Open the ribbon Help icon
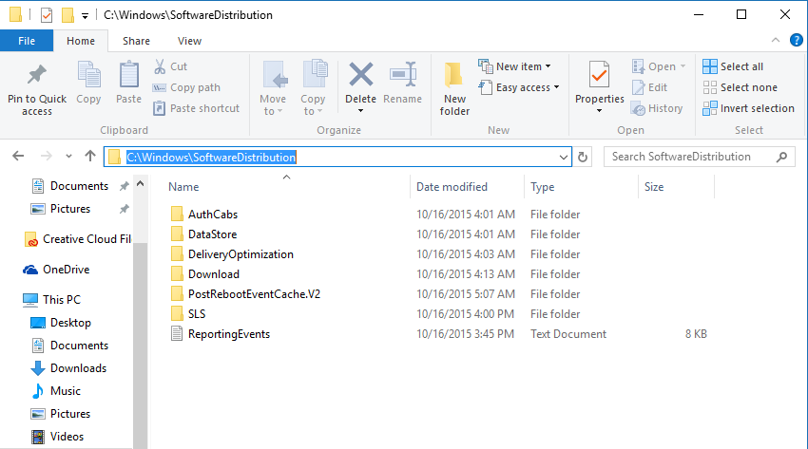The width and height of the screenshot is (808, 449). pos(797,41)
